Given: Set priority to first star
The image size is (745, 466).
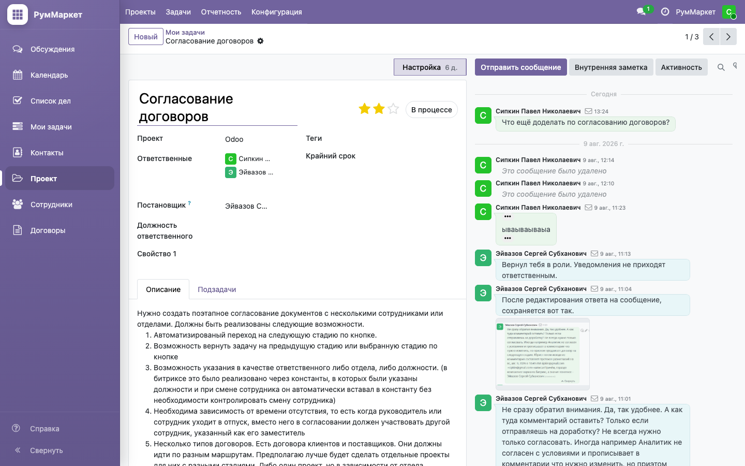Looking at the screenshot, I should coord(365,109).
